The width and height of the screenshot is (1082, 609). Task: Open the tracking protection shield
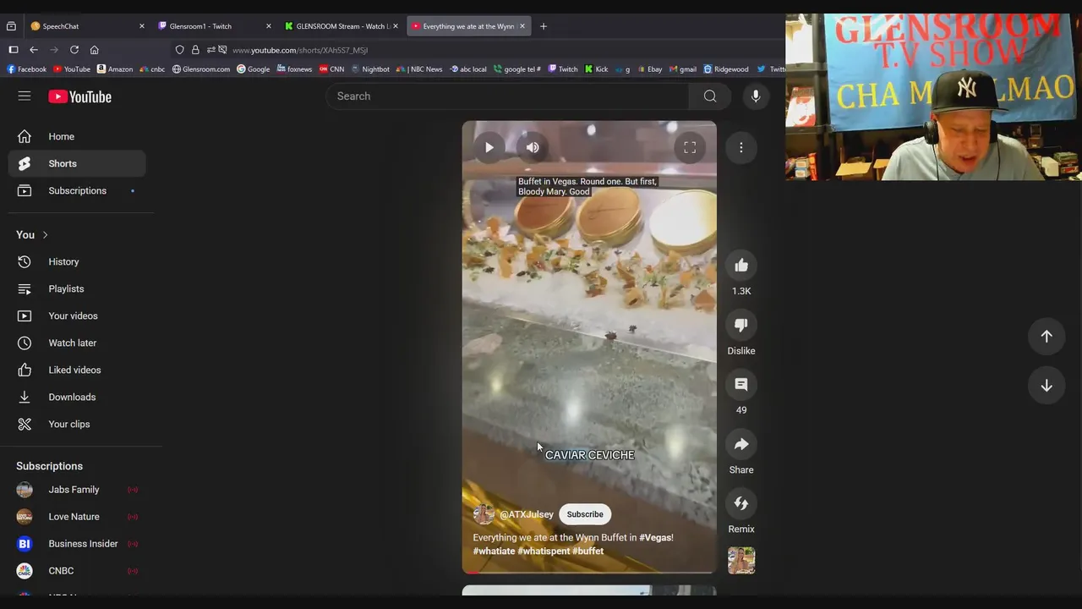tap(179, 50)
